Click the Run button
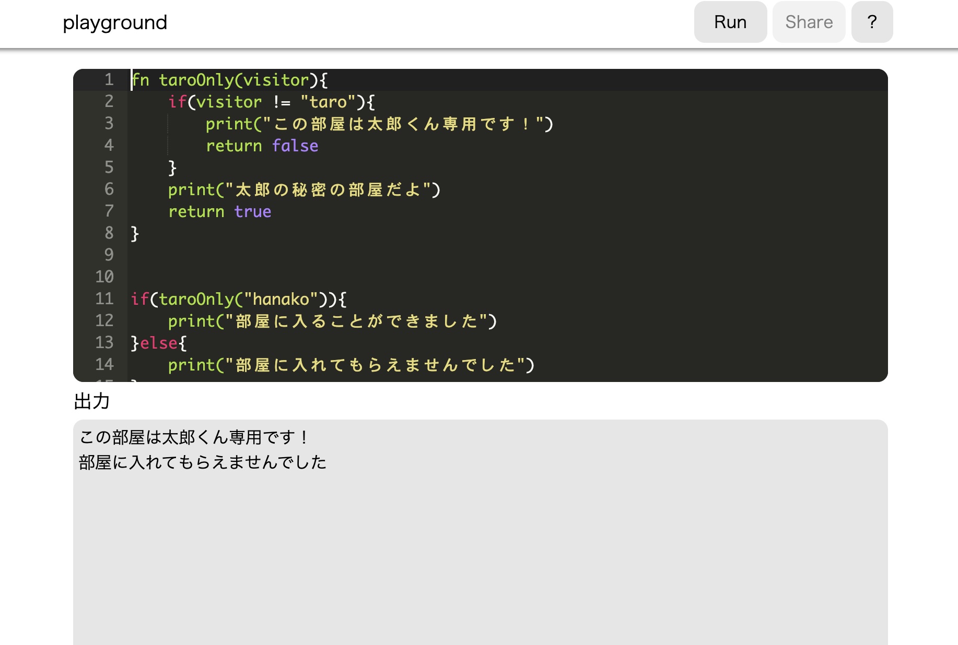 [x=730, y=22]
